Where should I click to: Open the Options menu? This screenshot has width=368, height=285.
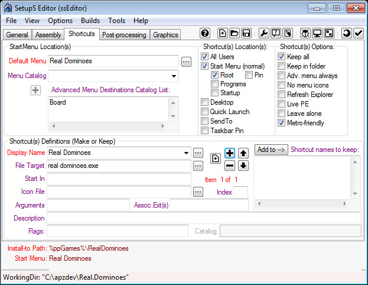click(x=60, y=21)
